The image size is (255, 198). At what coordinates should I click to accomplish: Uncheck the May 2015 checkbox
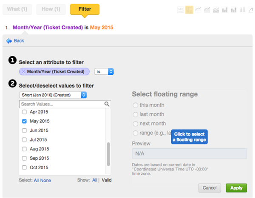click(24, 121)
